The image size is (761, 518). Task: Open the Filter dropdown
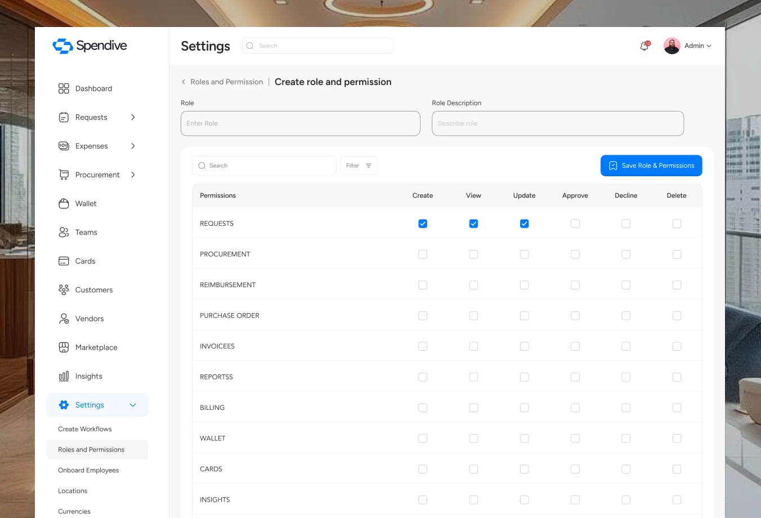[359, 166]
